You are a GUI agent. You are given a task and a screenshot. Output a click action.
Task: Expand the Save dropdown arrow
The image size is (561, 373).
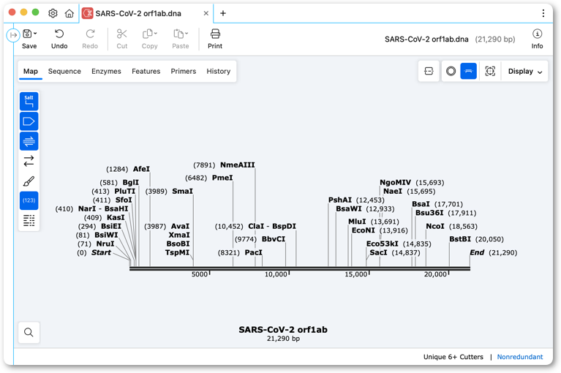pos(35,33)
